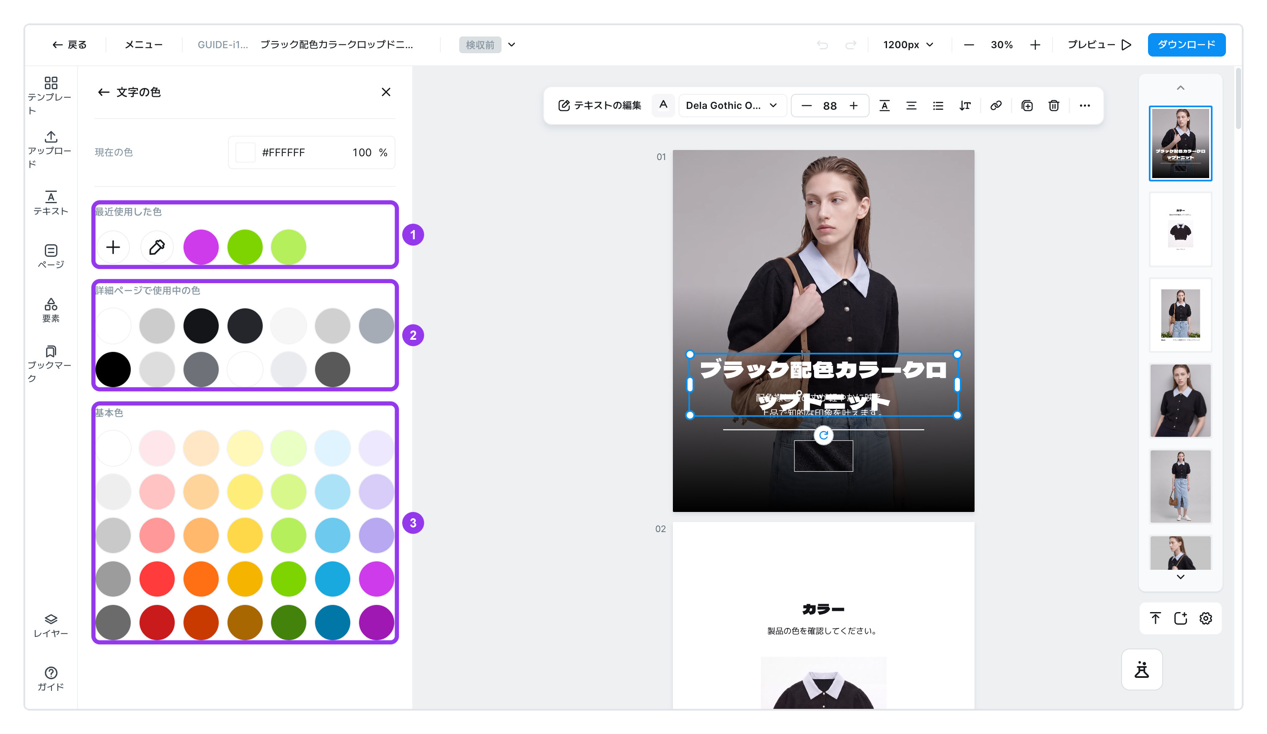Click the ダウンロード download button
Image resolution: width=1267 pixels, height=734 pixels.
(x=1186, y=45)
